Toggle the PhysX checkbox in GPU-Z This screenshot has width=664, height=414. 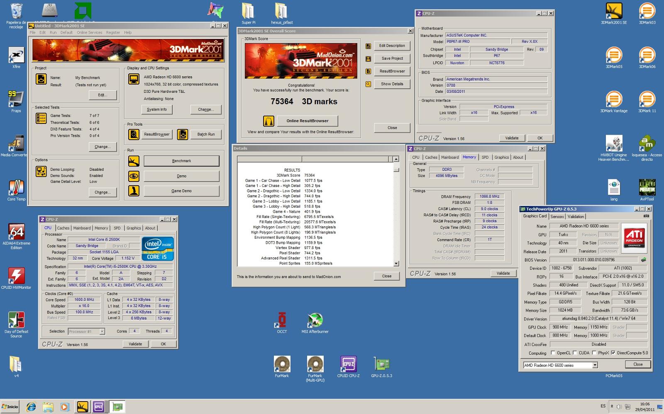[x=594, y=353]
